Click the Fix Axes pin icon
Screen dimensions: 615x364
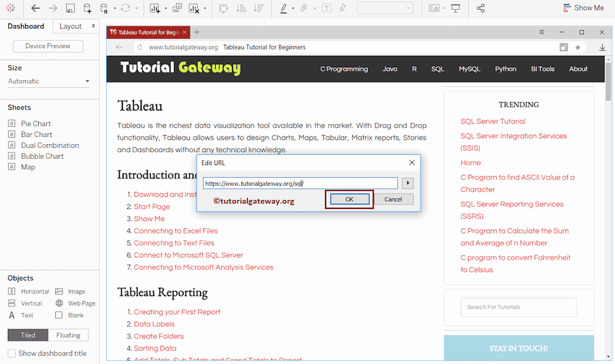(343, 8)
